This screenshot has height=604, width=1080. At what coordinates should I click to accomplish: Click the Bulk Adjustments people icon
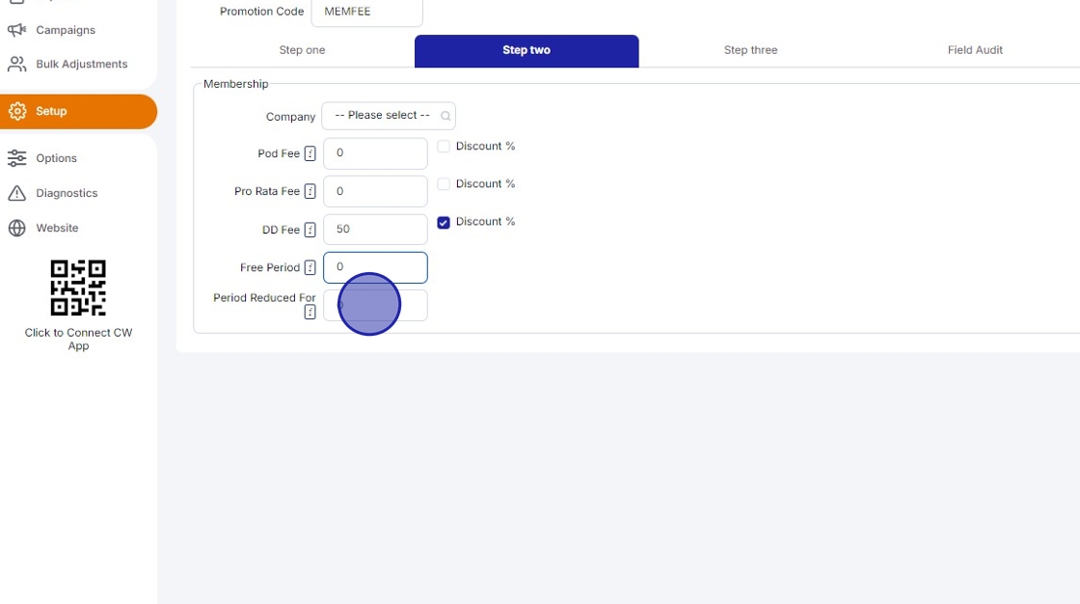pos(16,64)
